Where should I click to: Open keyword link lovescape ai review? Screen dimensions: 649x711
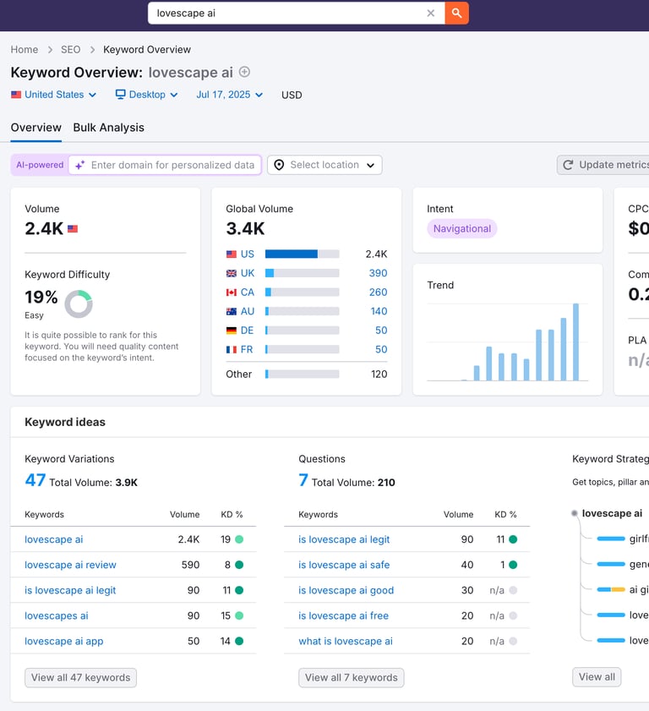(x=70, y=565)
